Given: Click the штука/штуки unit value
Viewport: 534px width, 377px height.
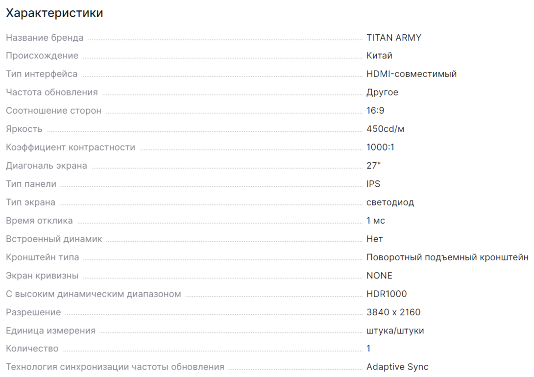Looking at the screenshot, I should pos(395,330).
